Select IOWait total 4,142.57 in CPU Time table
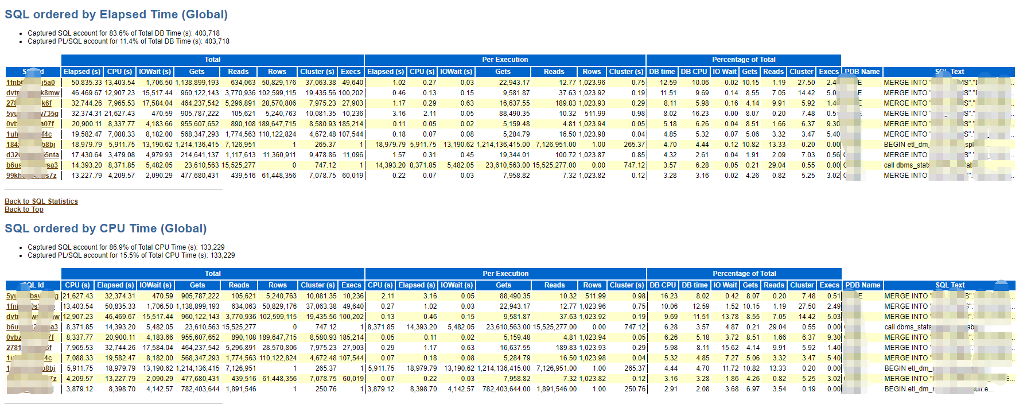Viewport: 1027px width, 408px height. coord(158,389)
